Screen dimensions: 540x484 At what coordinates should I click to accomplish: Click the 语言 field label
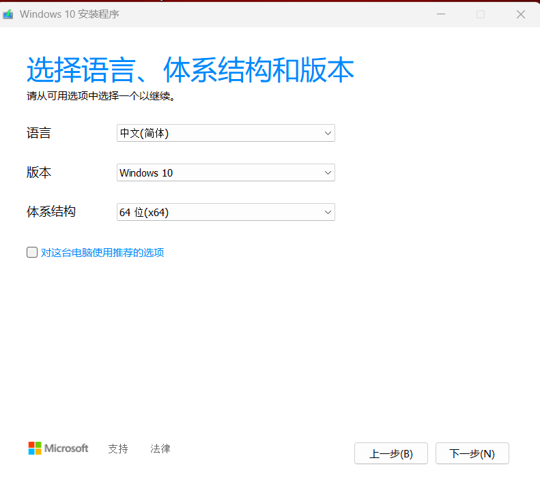pos(39,133)
